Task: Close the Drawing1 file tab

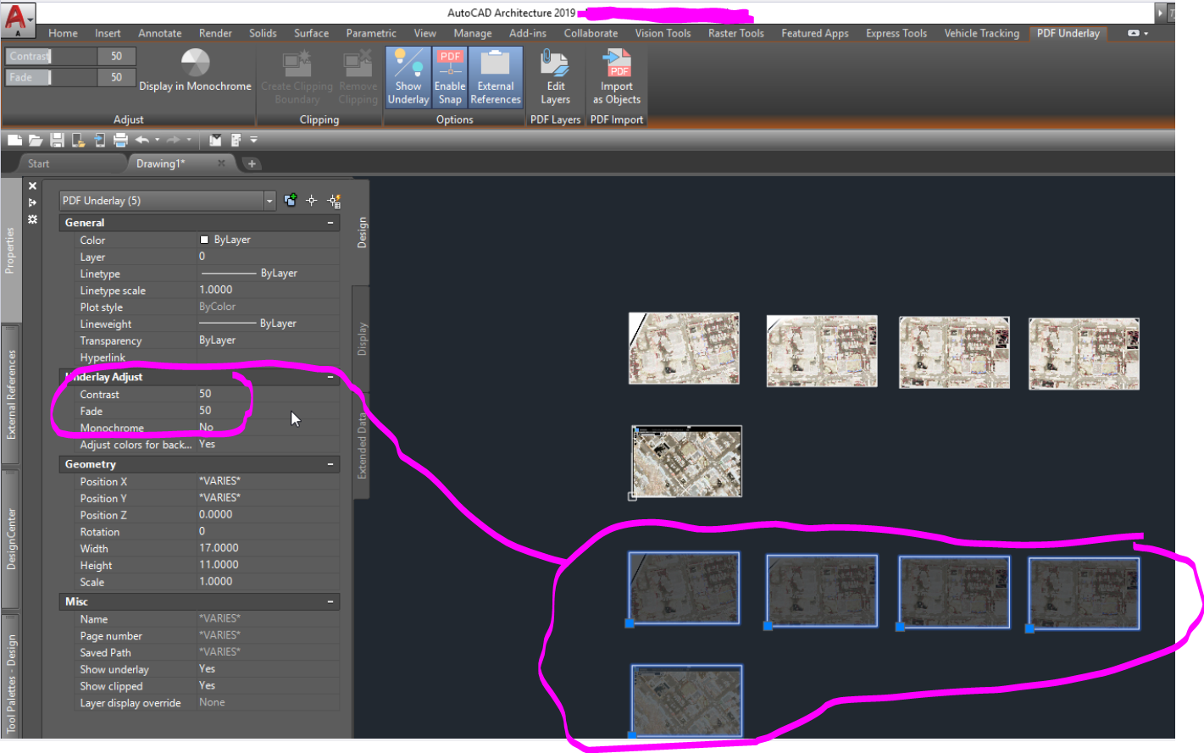Action: click(221, 163)
